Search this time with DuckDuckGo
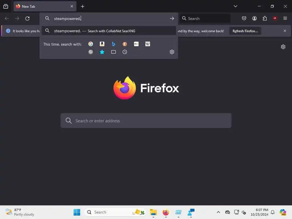This screenshot has width=292, height=219. click(125, 44)
